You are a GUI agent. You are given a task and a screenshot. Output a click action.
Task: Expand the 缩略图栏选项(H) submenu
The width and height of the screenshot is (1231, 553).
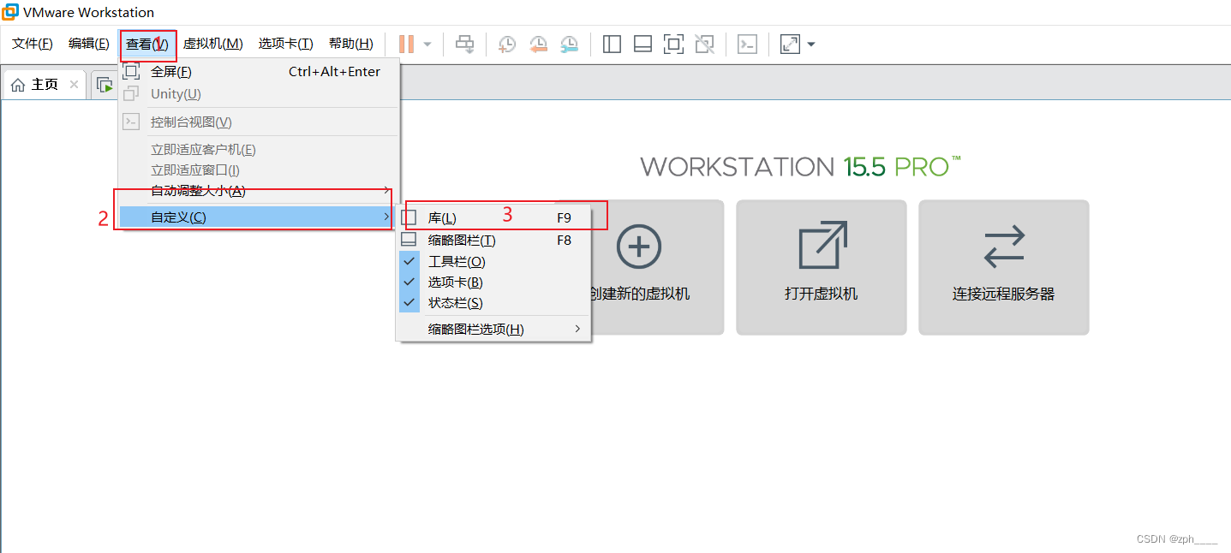493,330
